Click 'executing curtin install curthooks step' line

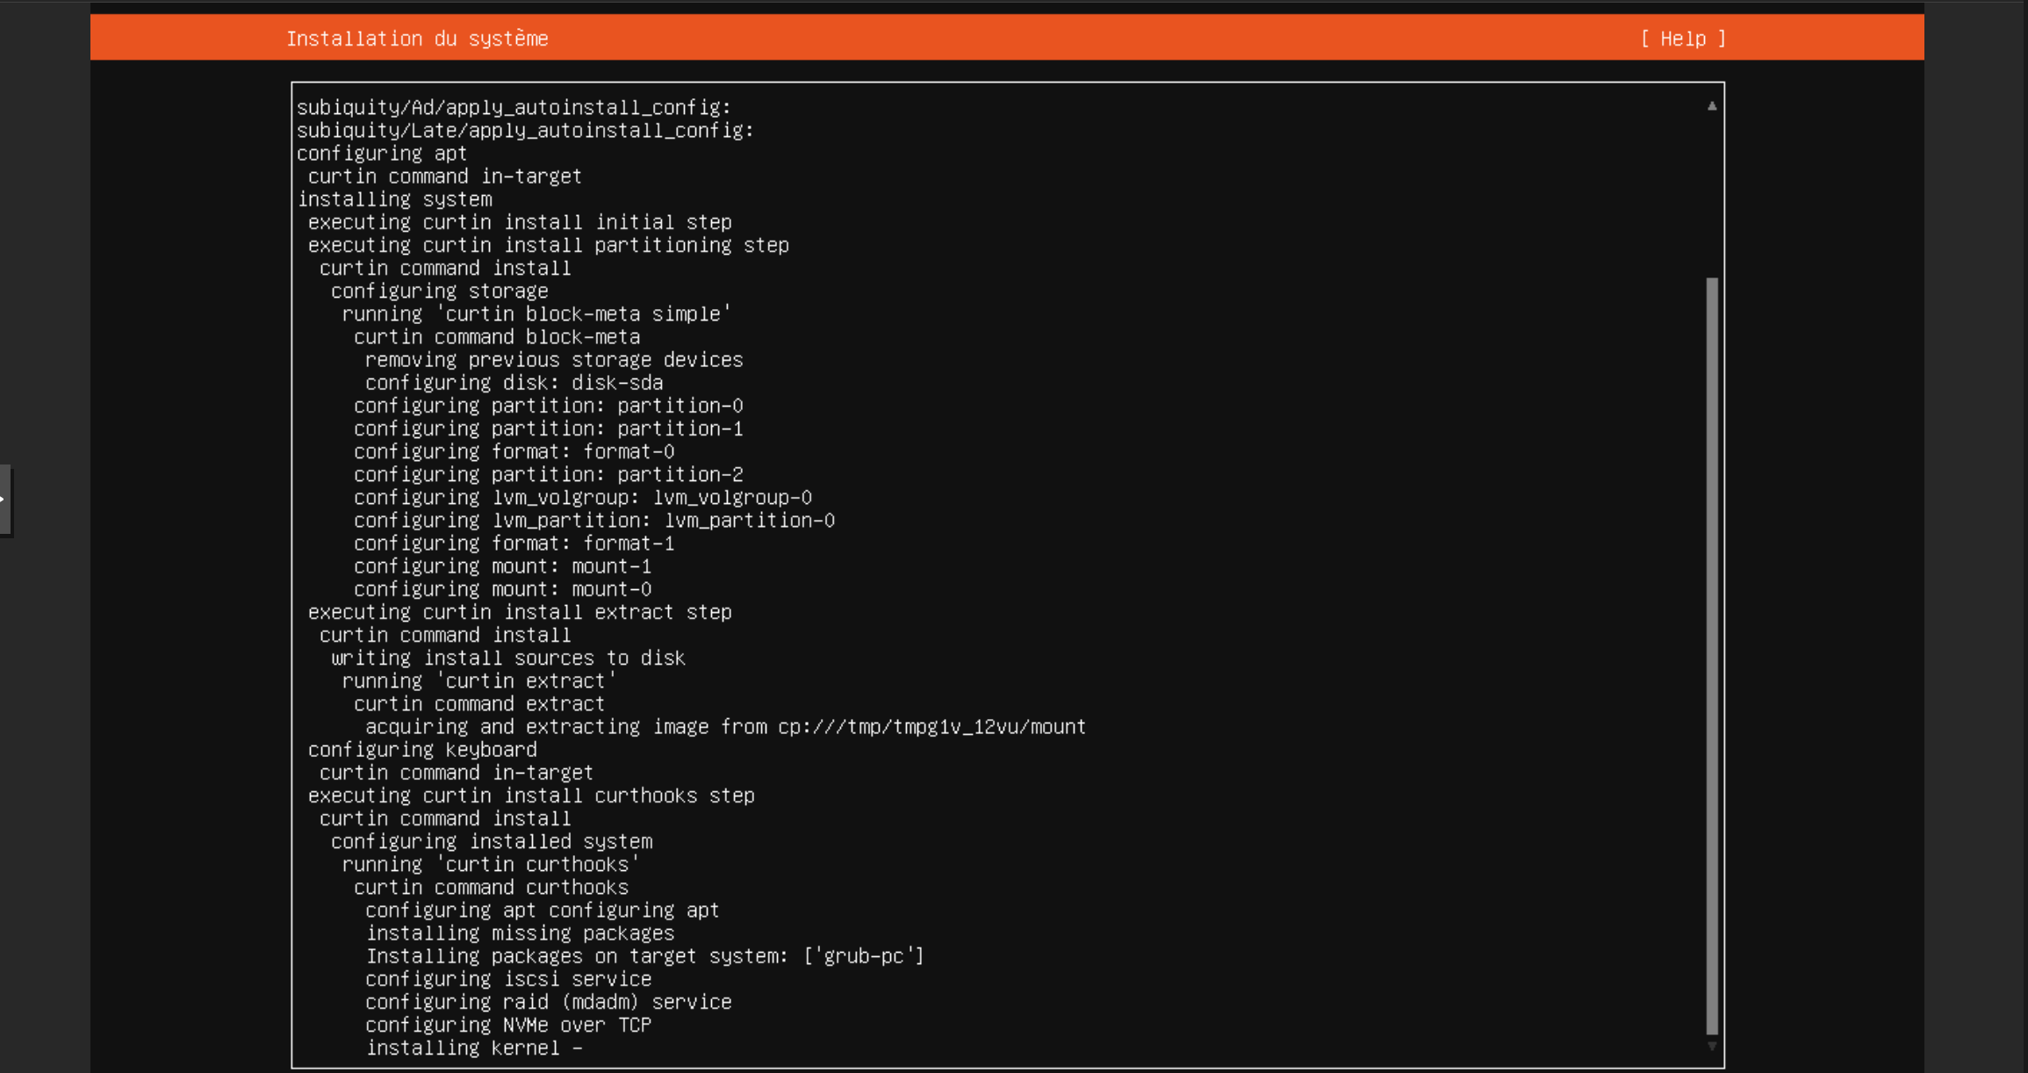(530, 796)
